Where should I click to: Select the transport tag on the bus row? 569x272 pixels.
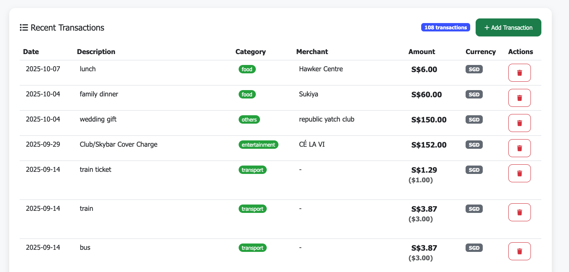[252, 248]
